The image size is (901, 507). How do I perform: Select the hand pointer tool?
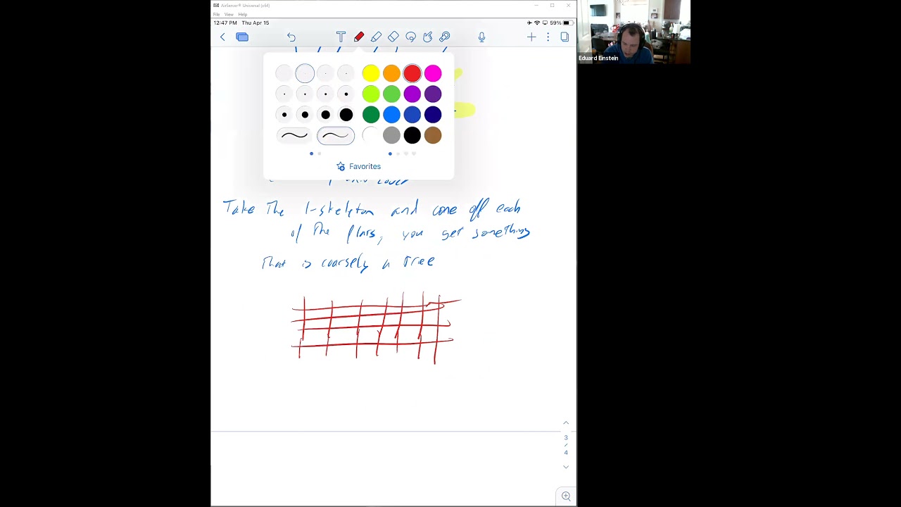(427, 37)
